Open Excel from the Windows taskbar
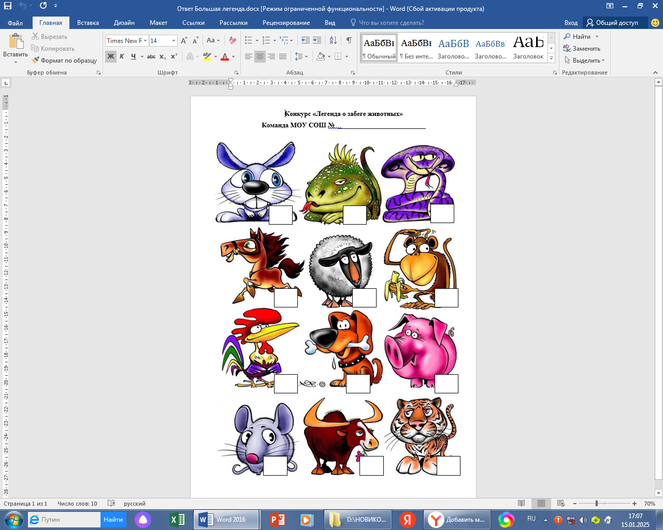The width and height of the screenshot is (663, 530). point(177,519)
